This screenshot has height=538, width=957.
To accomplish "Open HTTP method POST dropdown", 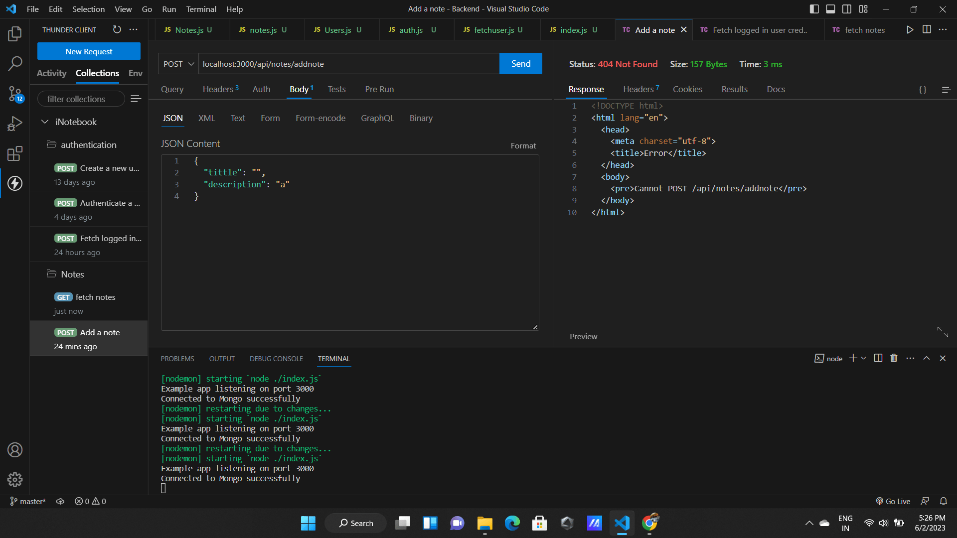I will click(x=178, y=64).
